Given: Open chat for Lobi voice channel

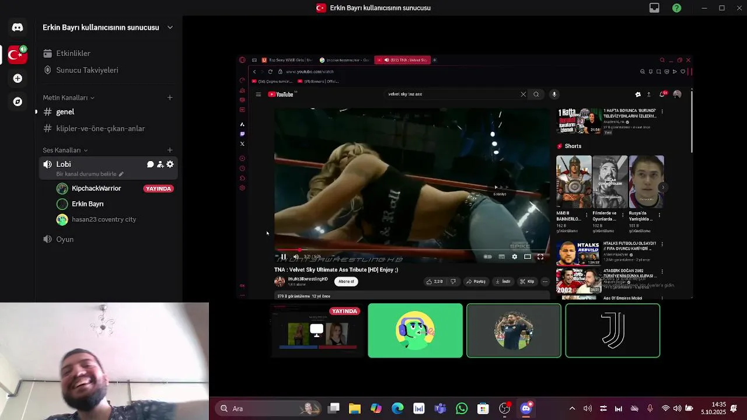Looking at the screenshot, I should point(150,164).
